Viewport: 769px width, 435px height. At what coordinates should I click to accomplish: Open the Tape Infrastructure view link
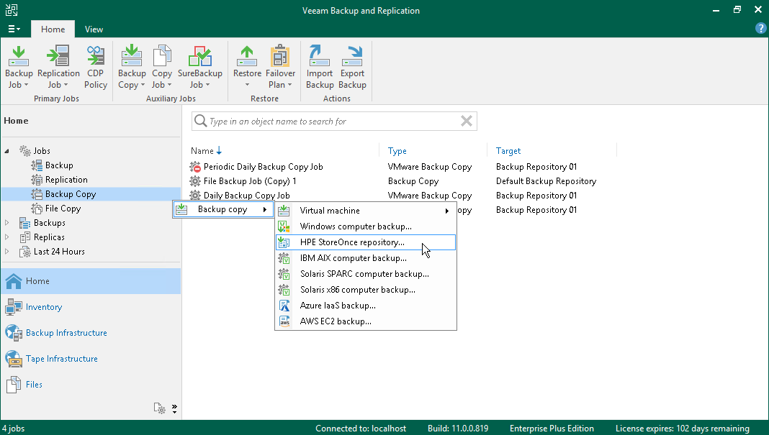coord(62,359)
